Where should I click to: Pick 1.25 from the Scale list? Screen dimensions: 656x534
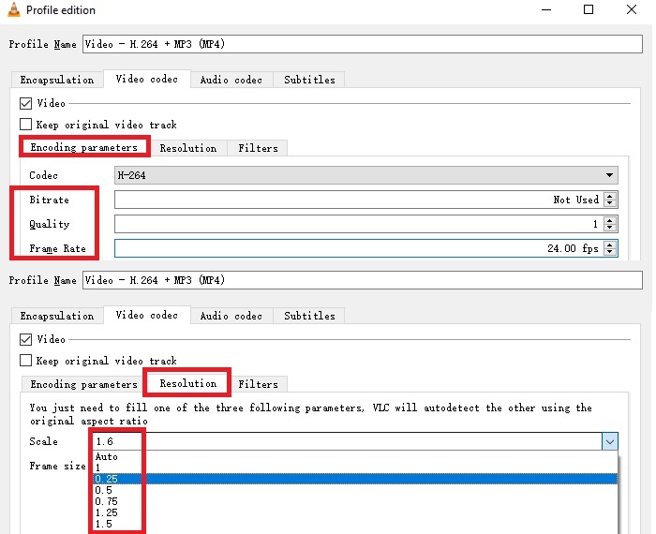click(355, 512)
